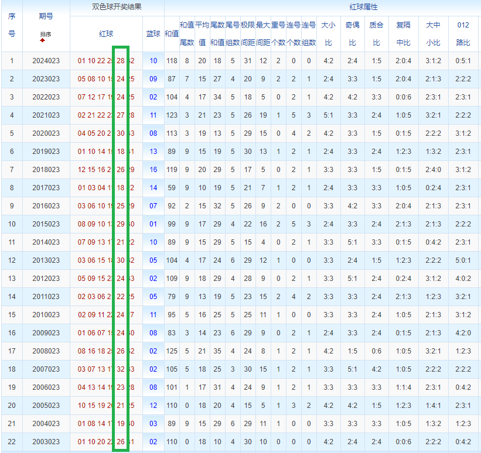Click the 质合比 column header
The width and height of the screenshot is (481, 453).
point(376,34)
